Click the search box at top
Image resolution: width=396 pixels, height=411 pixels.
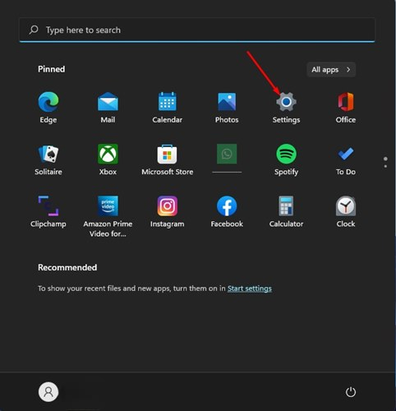click(x=197, y=30)
